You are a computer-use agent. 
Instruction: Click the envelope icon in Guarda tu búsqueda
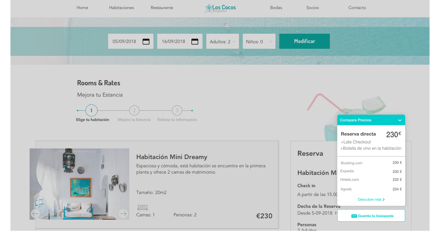coord(354,216)
